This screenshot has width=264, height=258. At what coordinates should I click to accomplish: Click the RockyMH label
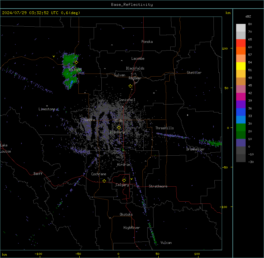(75, 70)
